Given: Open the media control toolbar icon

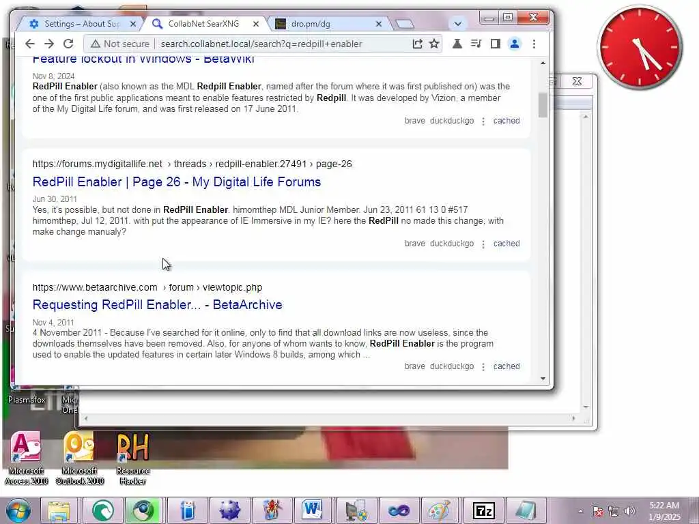Looking at the screenshot, I should 476,44.
